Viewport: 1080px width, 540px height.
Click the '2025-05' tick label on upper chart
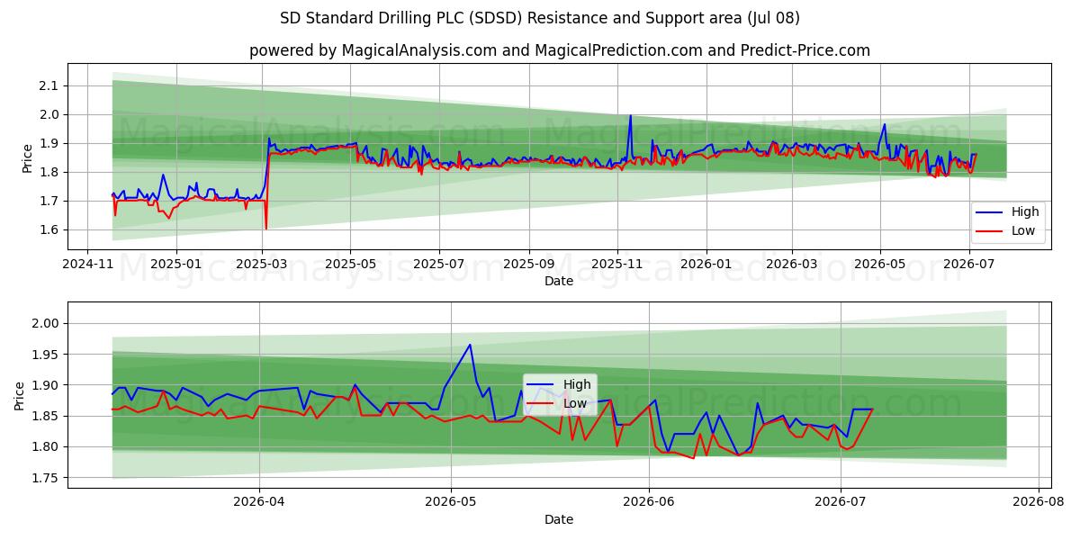pyautogui.click(x=350, y=265)
